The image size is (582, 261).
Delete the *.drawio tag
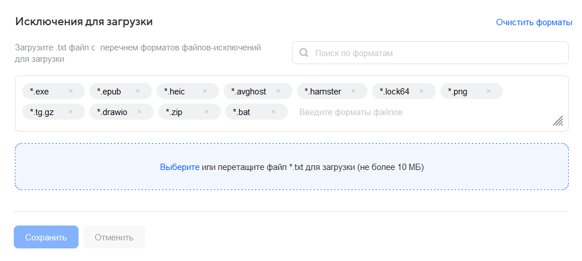[x=139, y=112]
